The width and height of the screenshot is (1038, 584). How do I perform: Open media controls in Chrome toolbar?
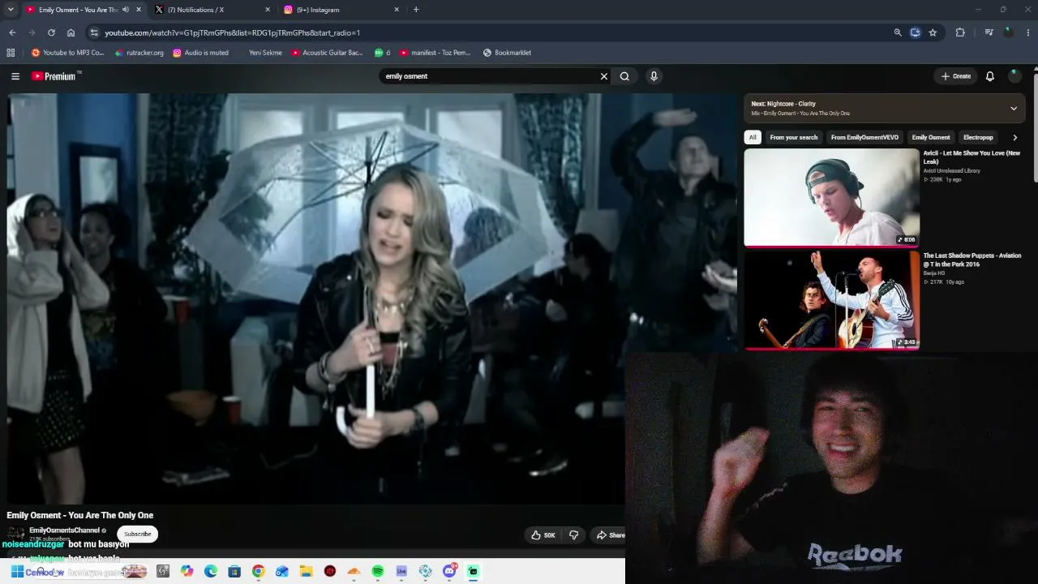click(x=989, y=32)
